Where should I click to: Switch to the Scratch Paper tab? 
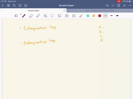34,11
